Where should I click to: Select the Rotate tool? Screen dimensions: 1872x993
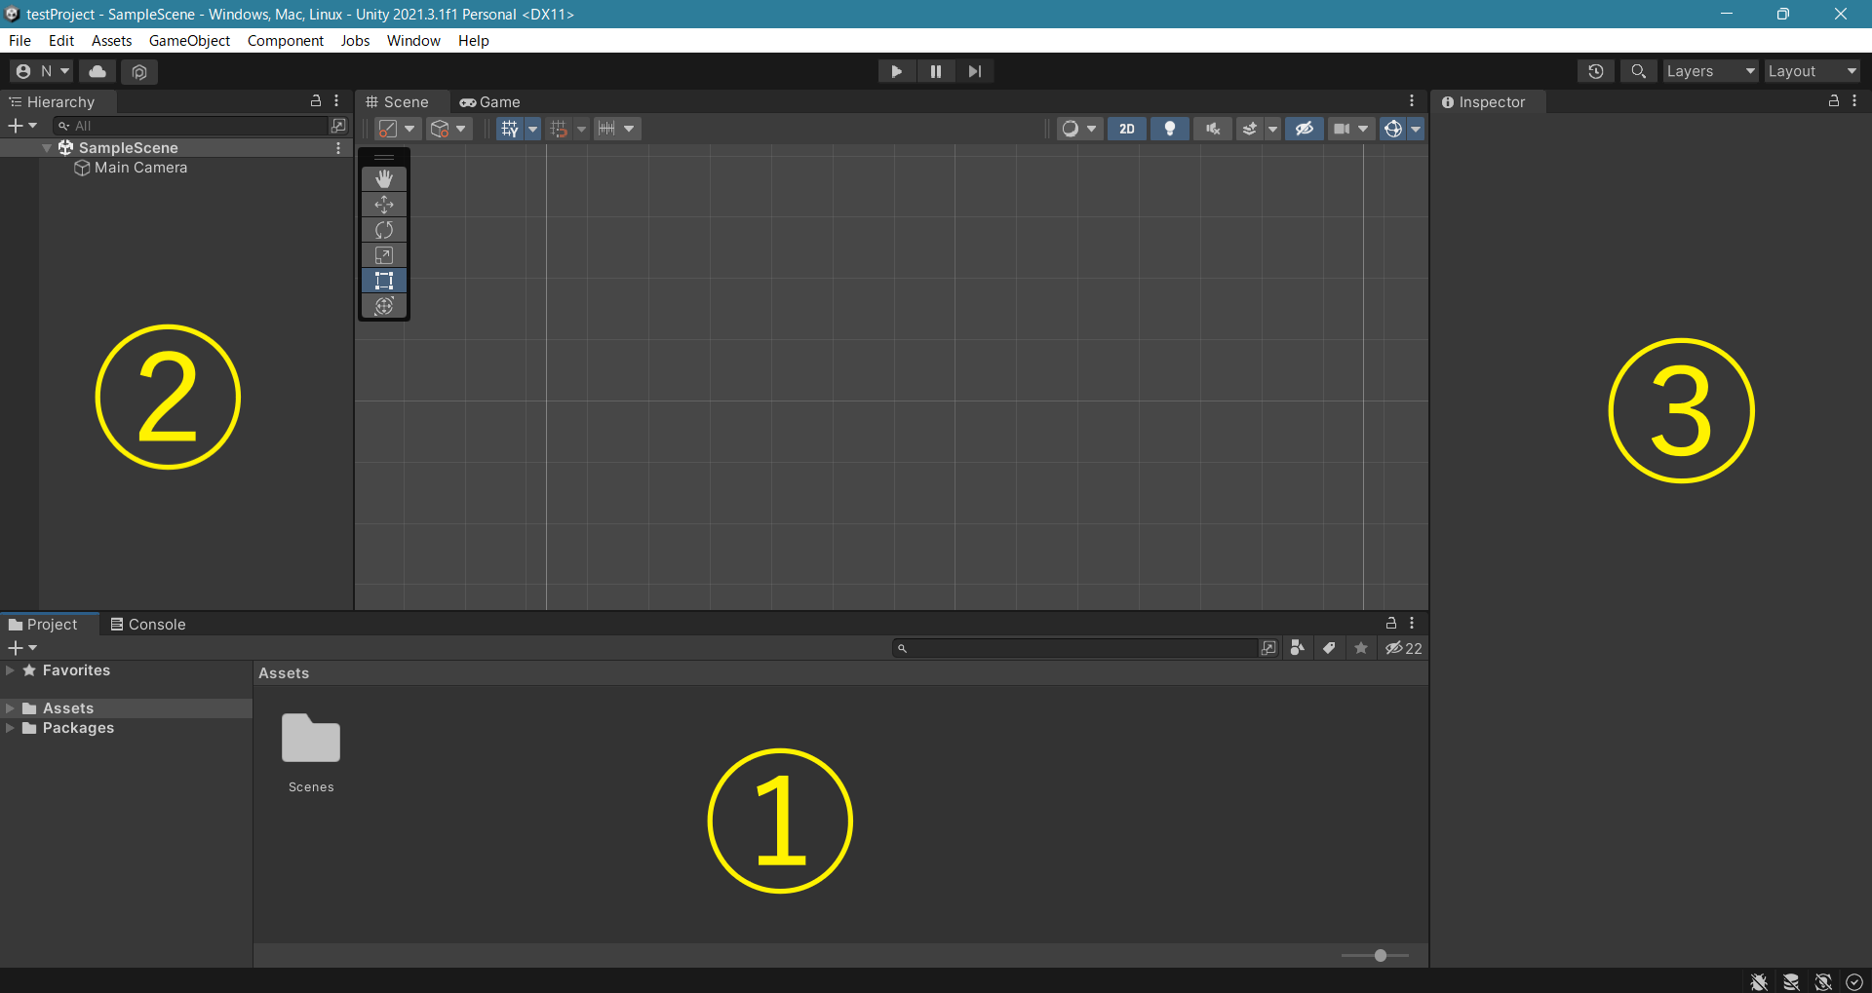tap(384, 230)
